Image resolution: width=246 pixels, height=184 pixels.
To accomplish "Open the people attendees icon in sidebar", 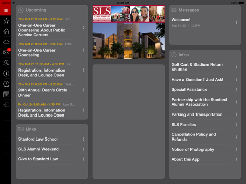I will 6,63.
